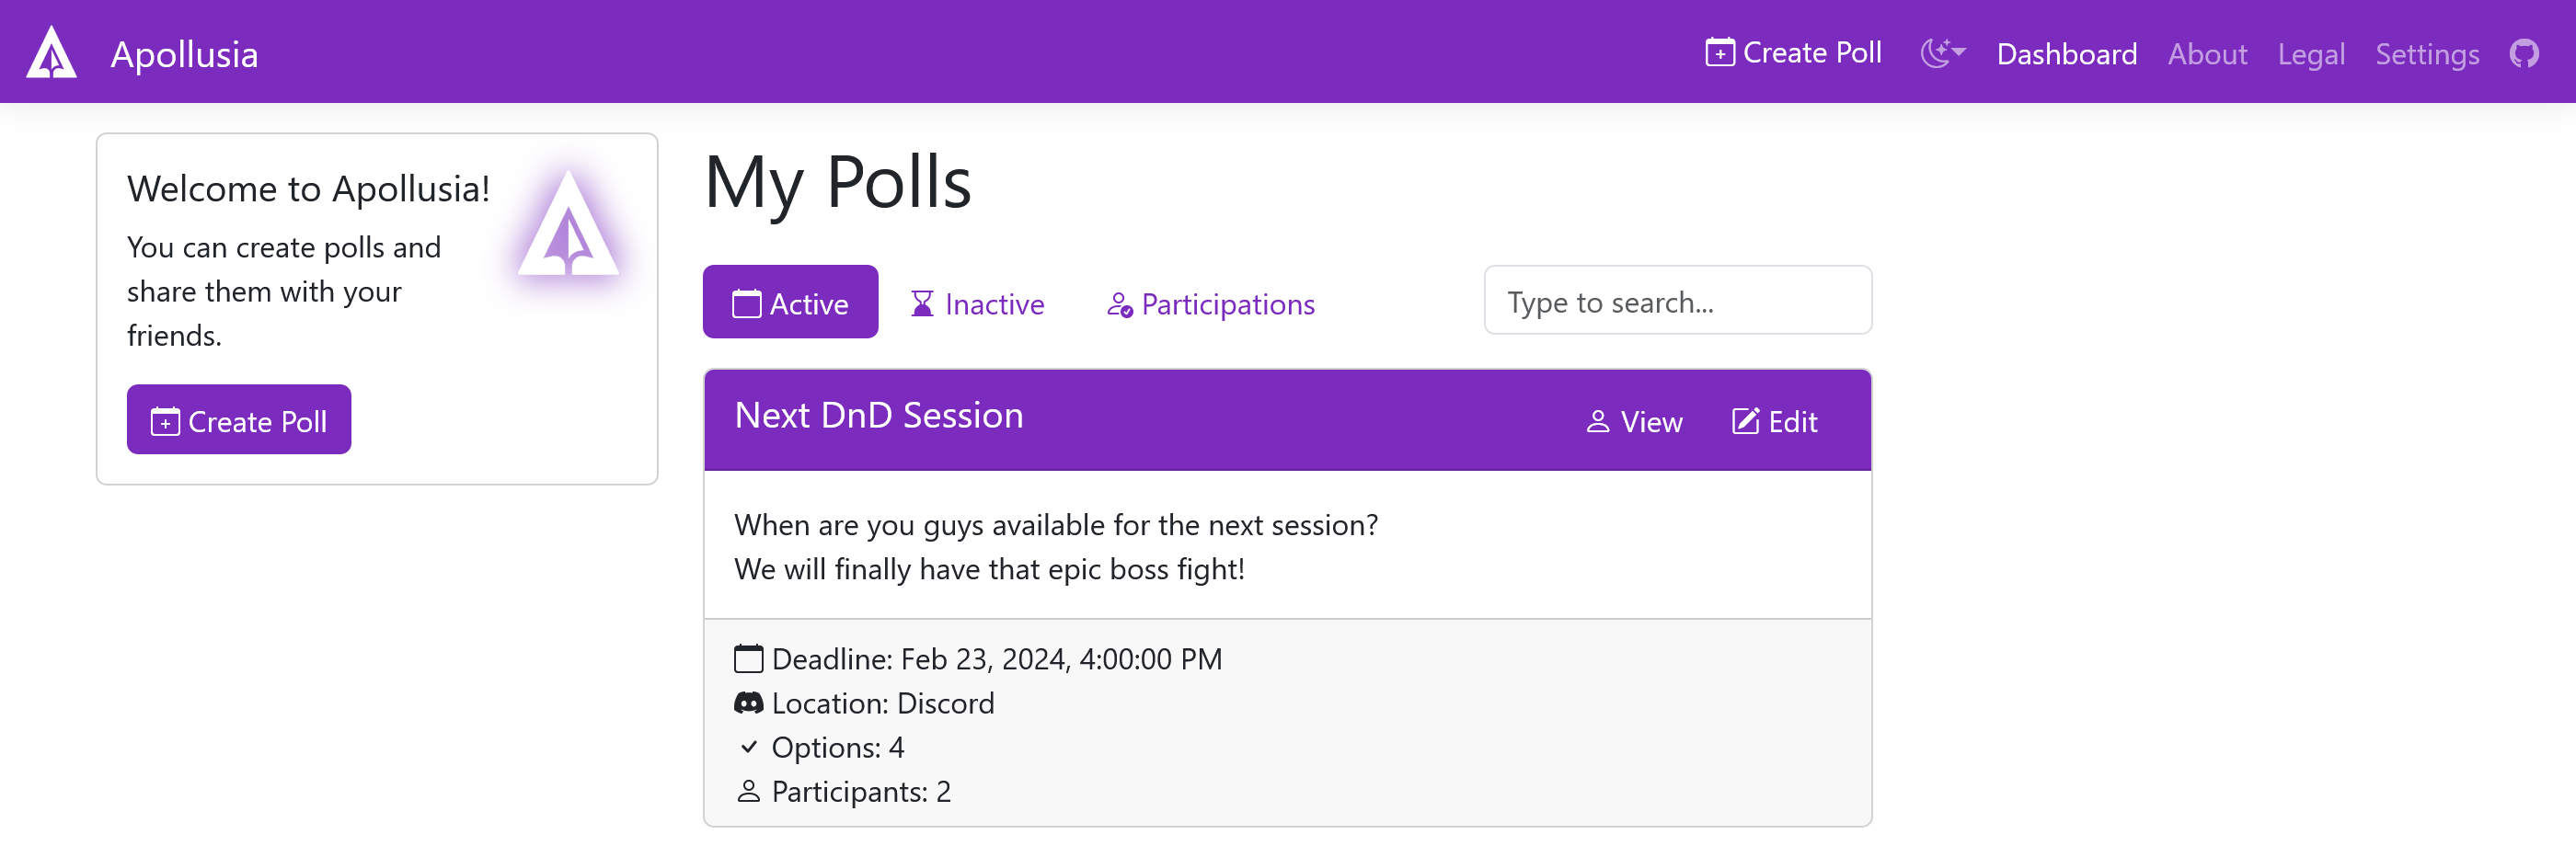2576x857 pixels.
Task: Go to the Dashboard page
Action: coord(2066,54)
